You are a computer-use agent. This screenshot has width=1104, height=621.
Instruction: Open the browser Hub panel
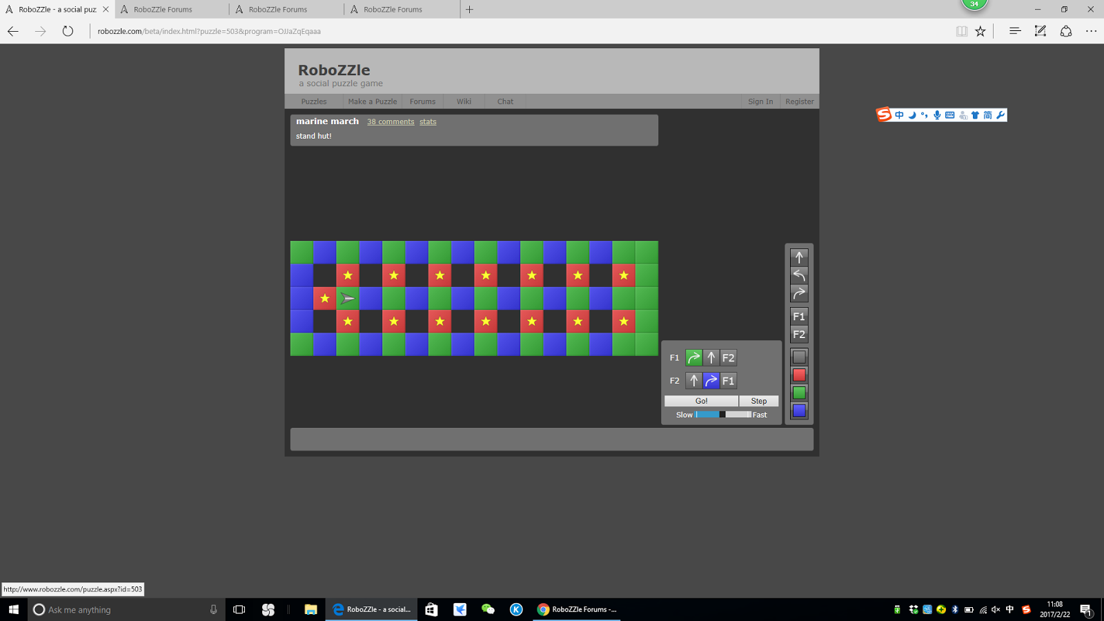point(1015,31)
